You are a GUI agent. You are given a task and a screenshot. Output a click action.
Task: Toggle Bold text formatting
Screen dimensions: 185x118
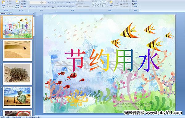point(31,7)
